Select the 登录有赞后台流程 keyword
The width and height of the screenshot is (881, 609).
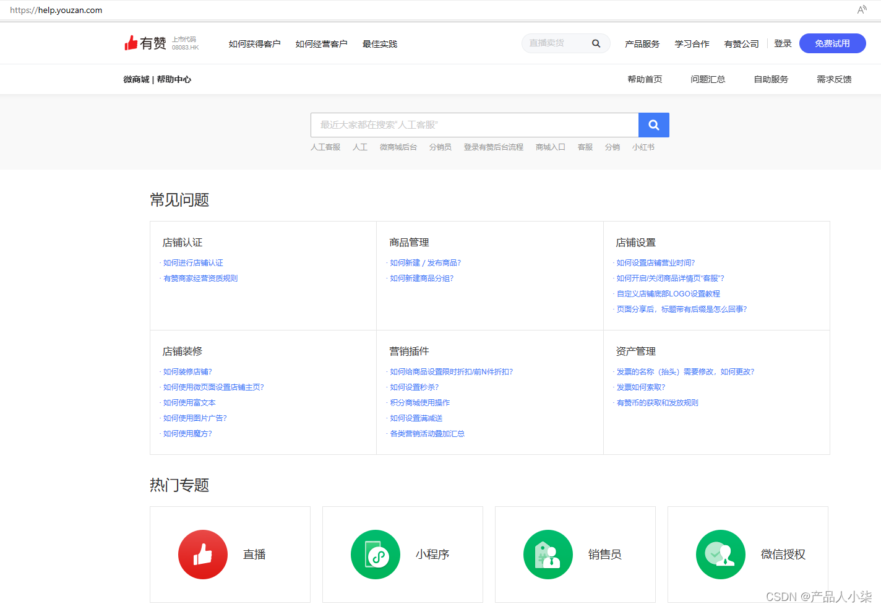tap(494, 147)
